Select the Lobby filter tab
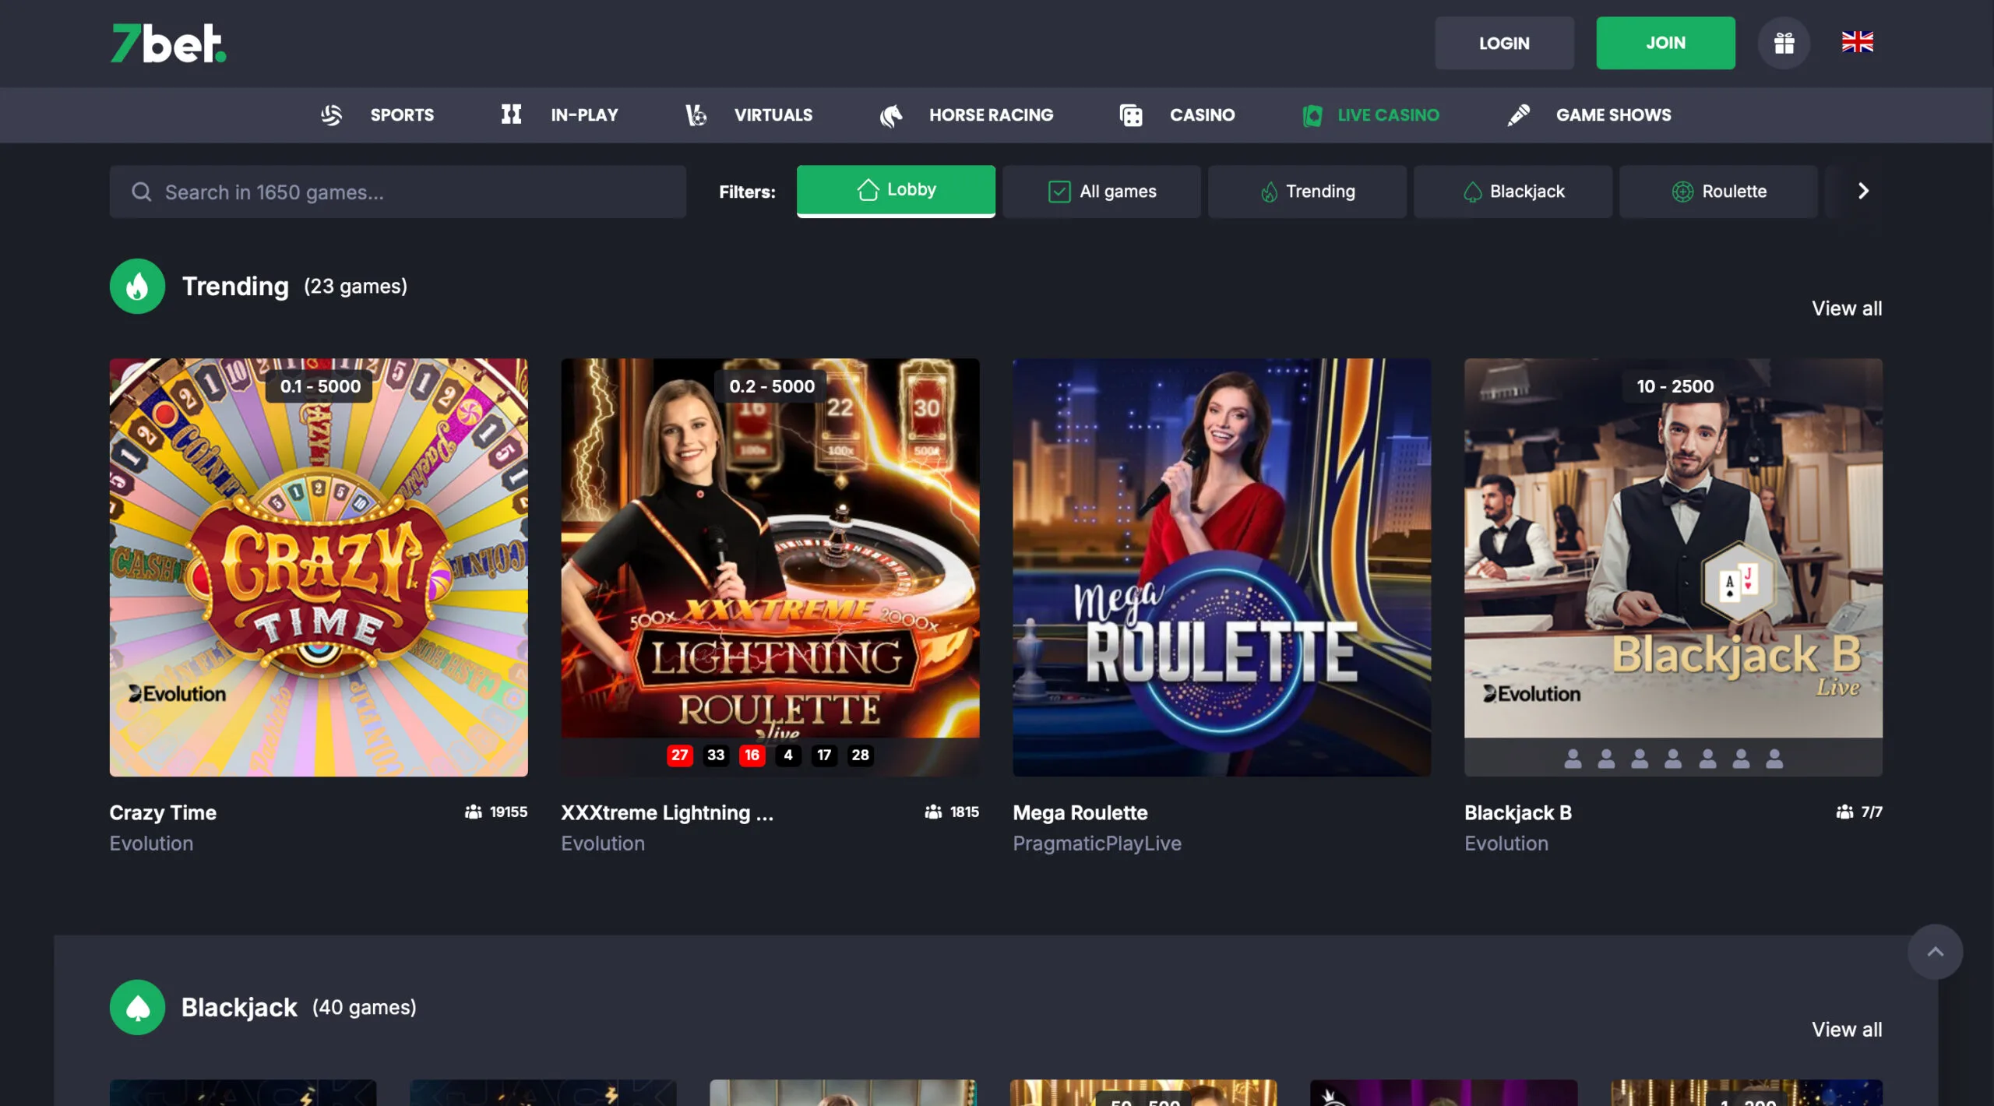 (x=895, y=189)
